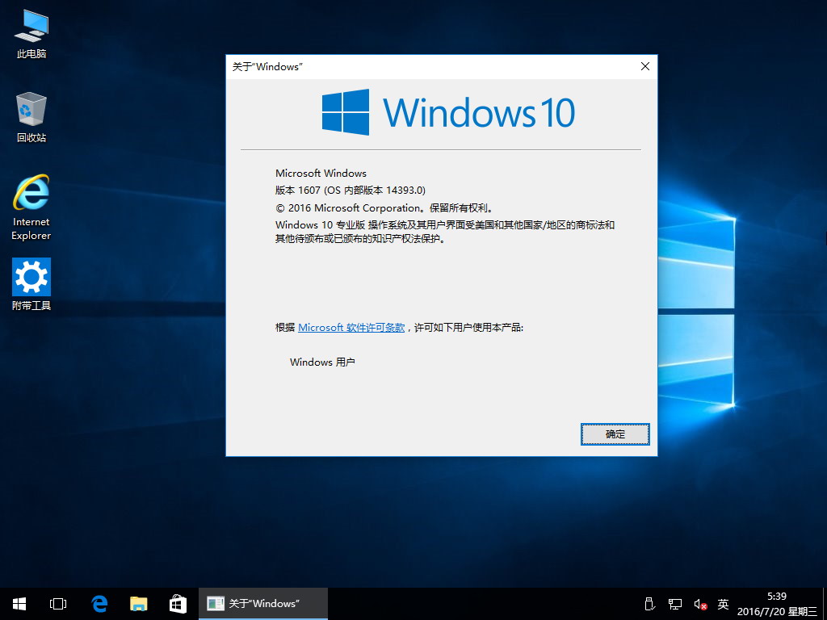The image size is (827, 620).
Task: Open the clock showing 5:39 and date
Action: tap(777, 604)
